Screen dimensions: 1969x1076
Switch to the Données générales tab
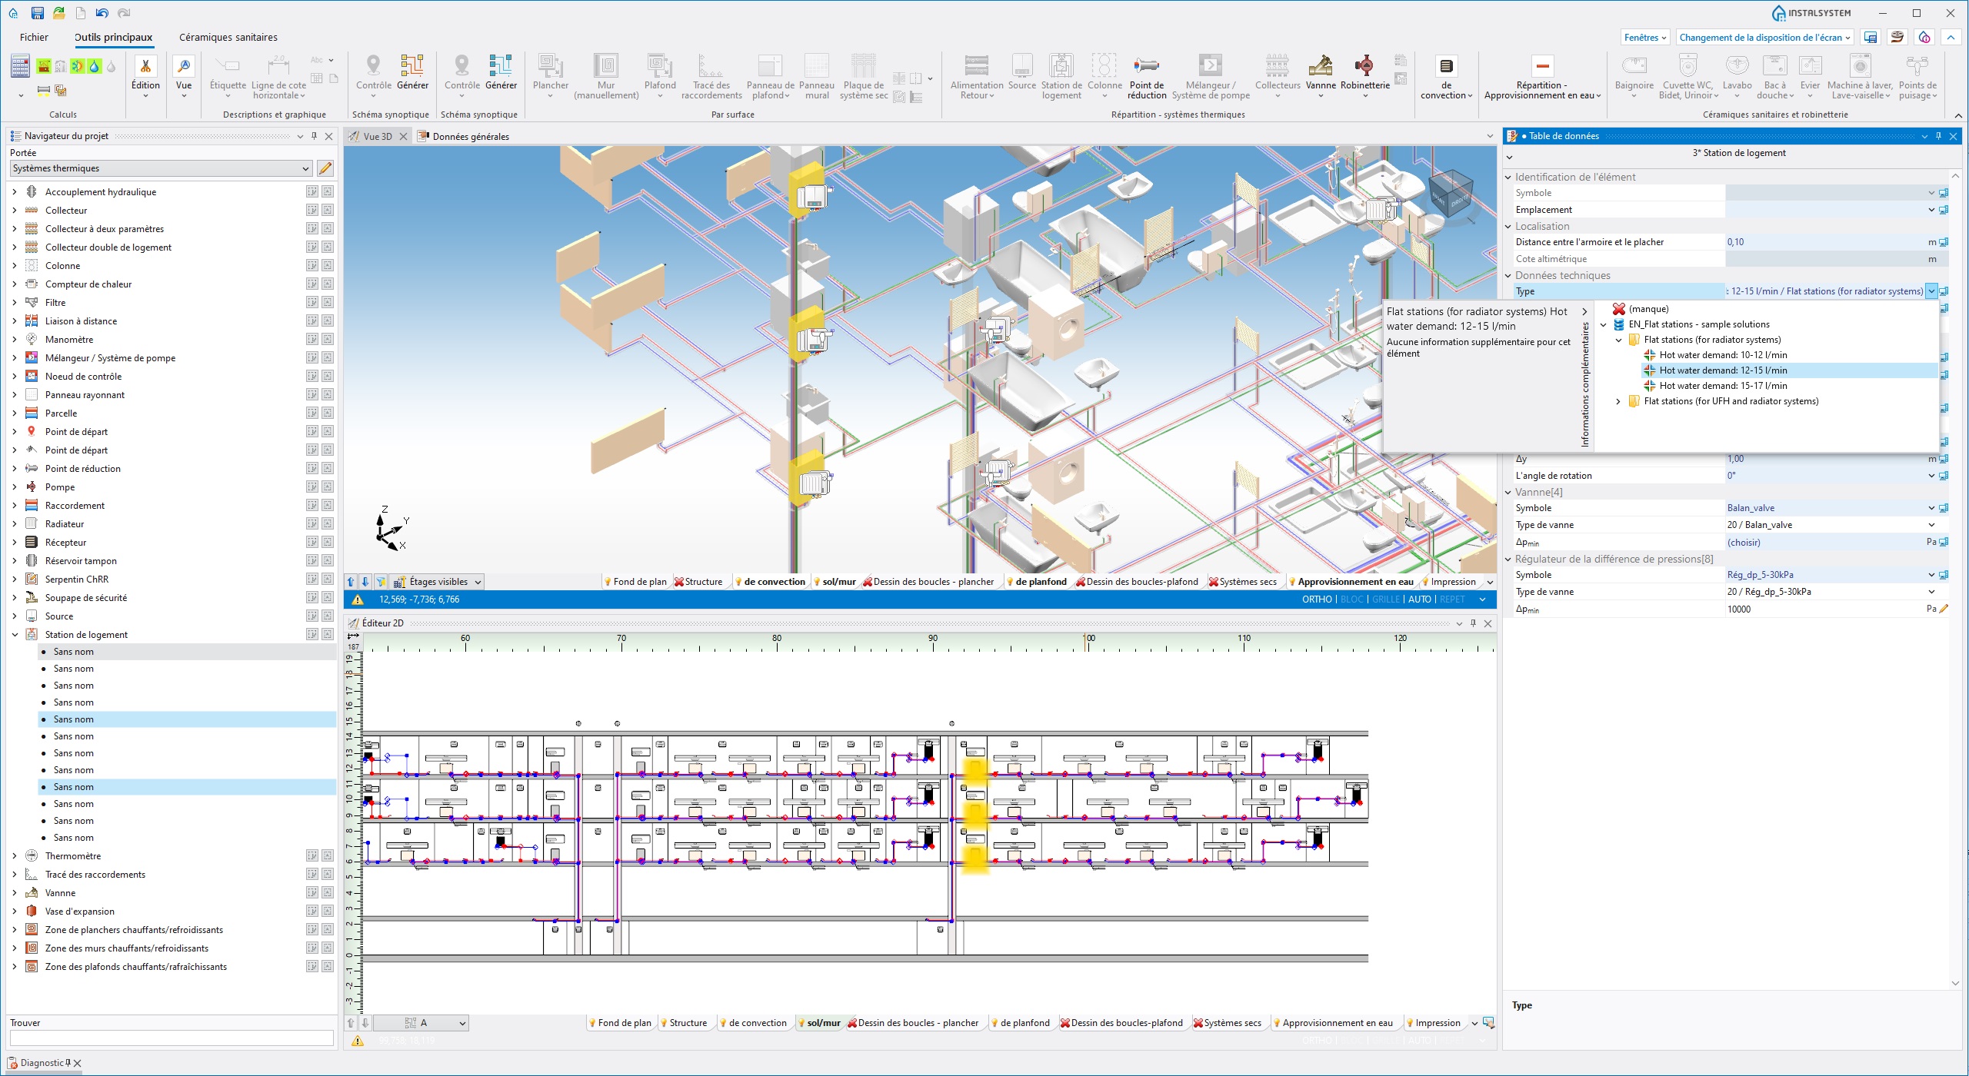(470, 137)
